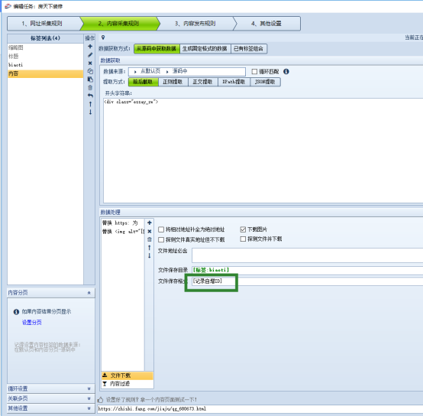Select step 2、内容采集规则
Viewport: 423px width, 416px height.
coord(118,24)
